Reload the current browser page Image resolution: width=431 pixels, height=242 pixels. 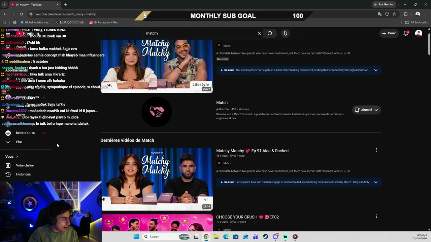pos(21,14)
